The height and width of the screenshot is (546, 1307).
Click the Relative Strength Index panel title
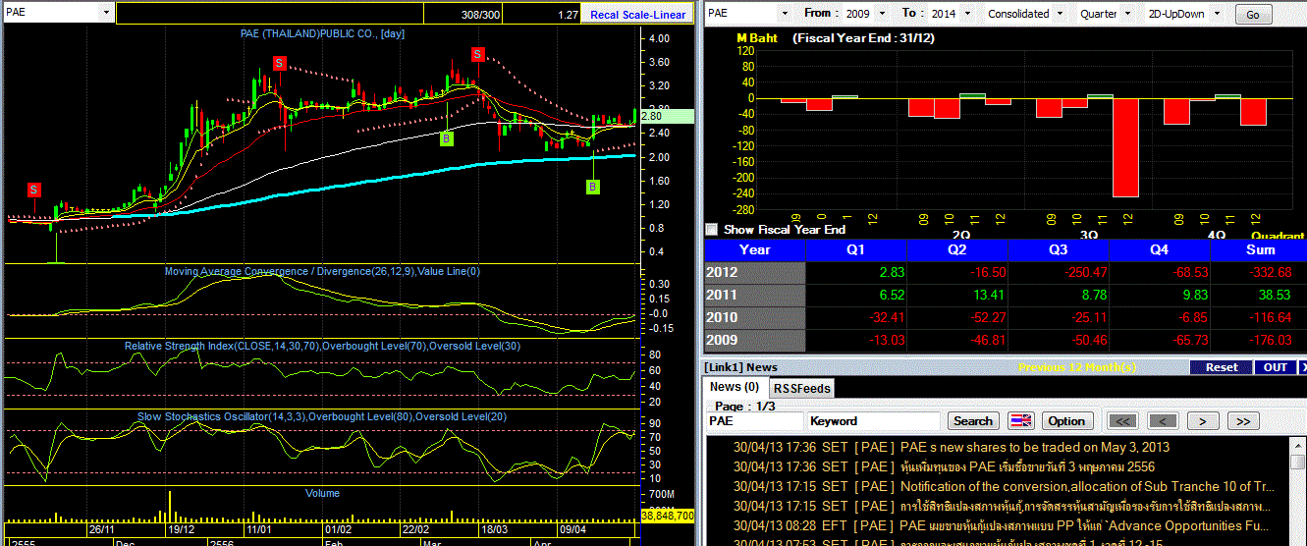click(322, 346)
